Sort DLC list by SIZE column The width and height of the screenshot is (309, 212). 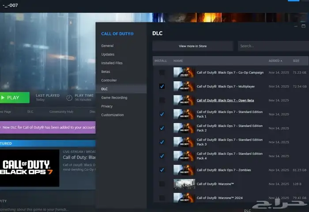tap(296, 61)
